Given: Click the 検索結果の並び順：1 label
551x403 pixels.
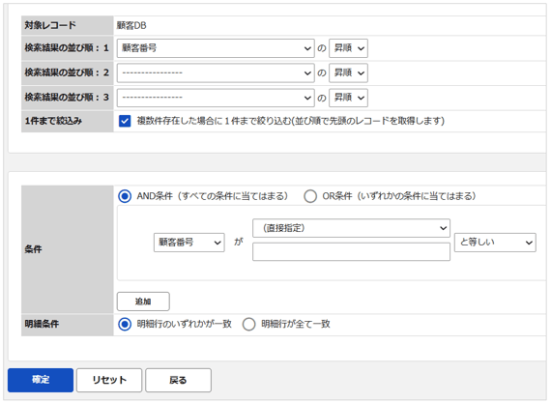Looking at the screenshot, I should coord(67,48).
